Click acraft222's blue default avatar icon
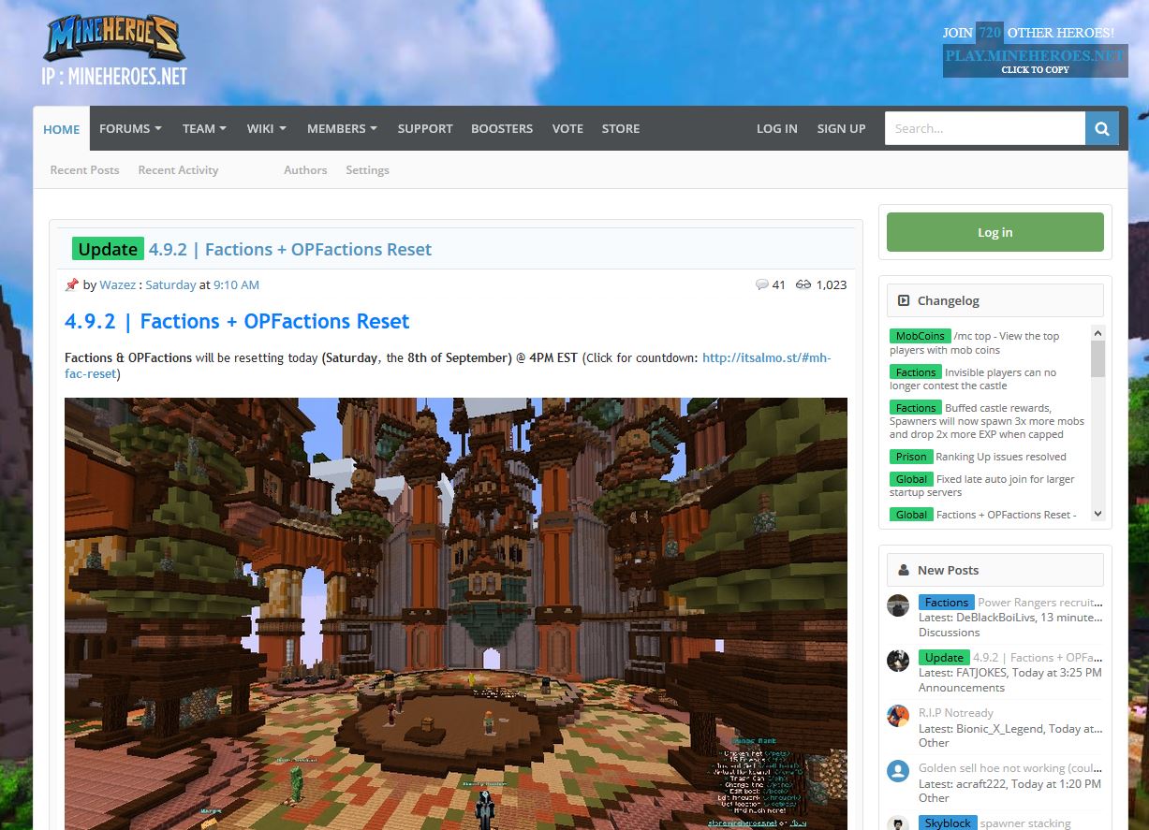This screenshot has height=830, width=1149. click(897, 771)
